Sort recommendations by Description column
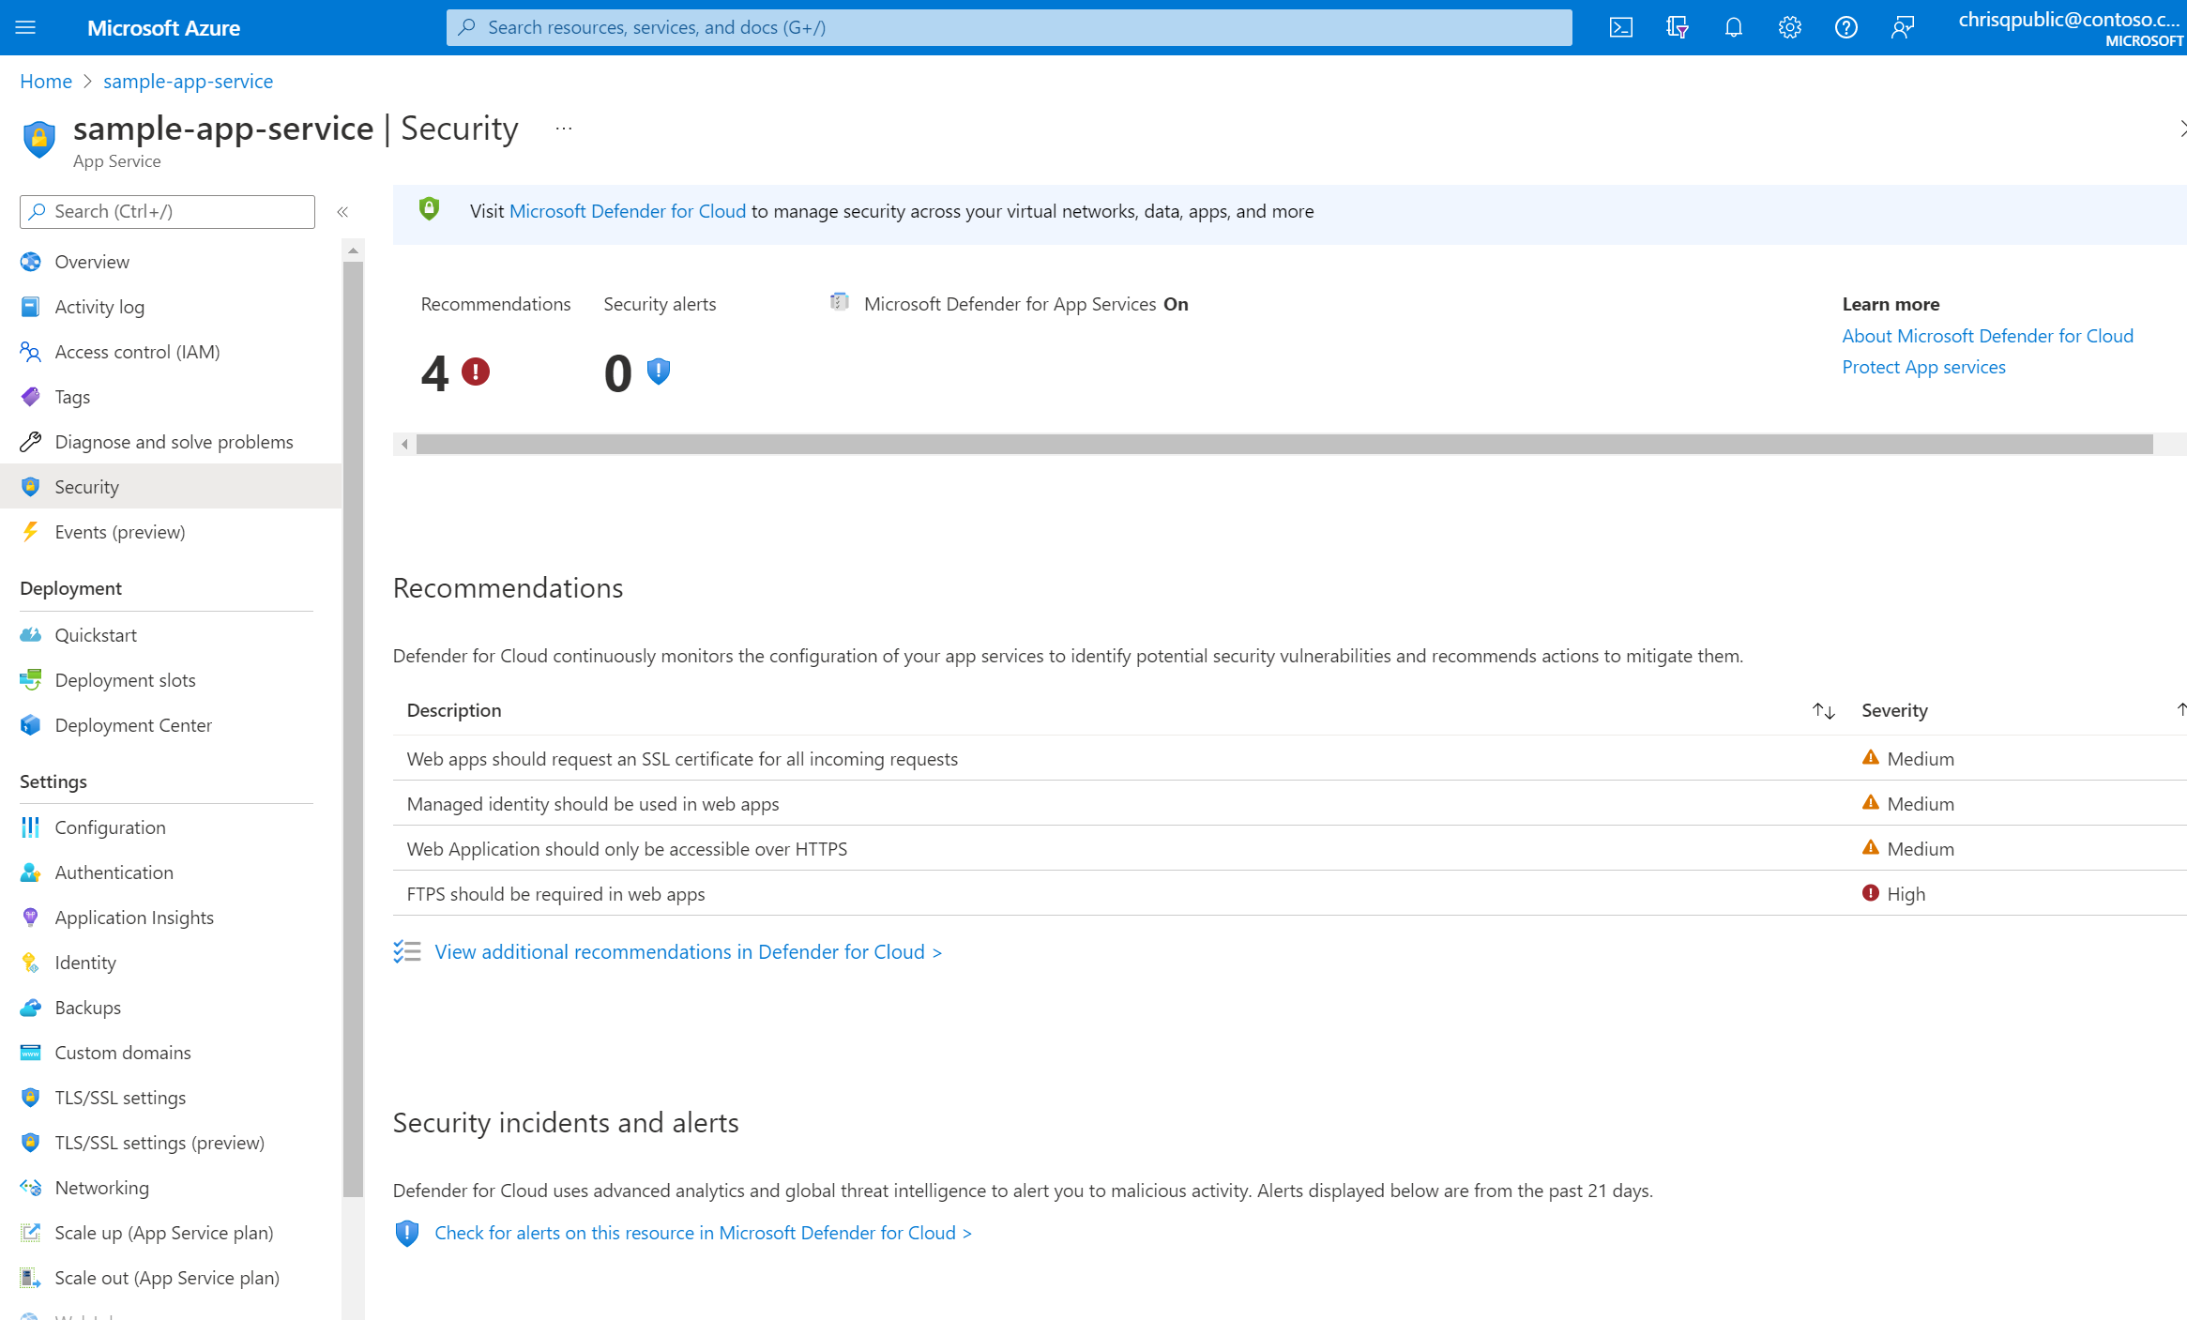This screenshot has width=2187, height=1320. (x=1823, y=710)
